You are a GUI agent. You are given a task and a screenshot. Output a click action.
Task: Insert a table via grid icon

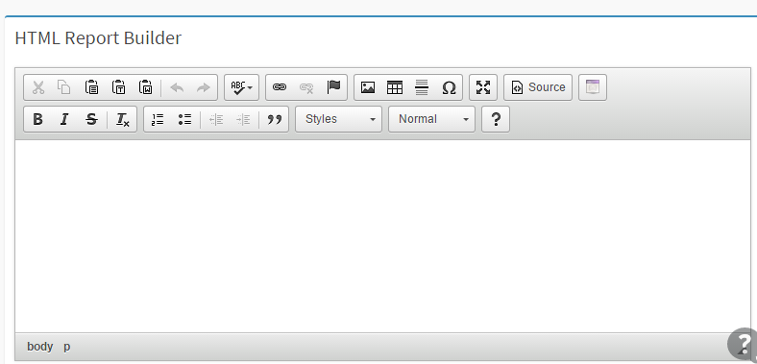[x=395, y=87]
